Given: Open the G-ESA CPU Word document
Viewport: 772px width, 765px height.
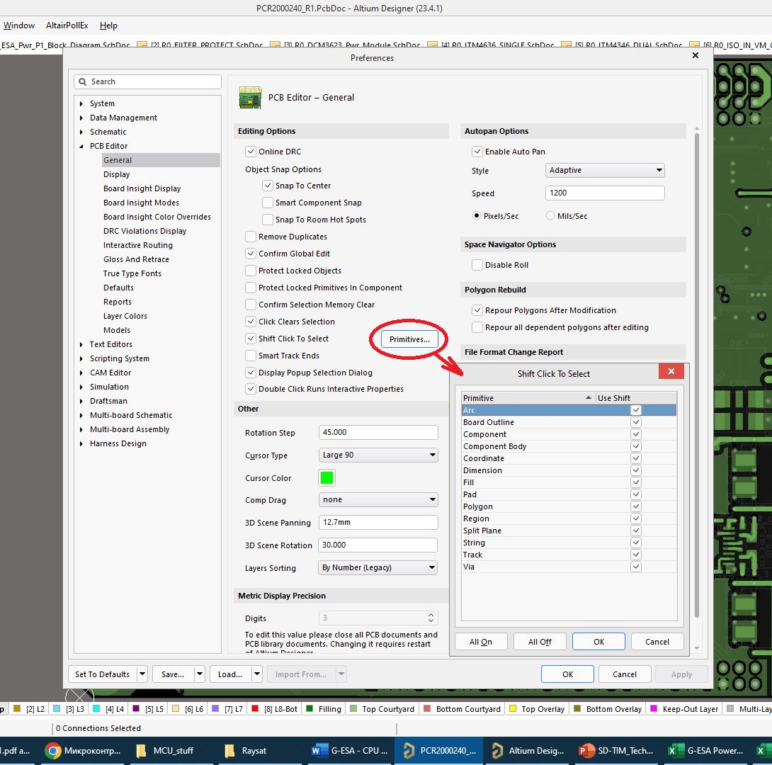Looking at the screenshot, I should [x=350, y=751].
